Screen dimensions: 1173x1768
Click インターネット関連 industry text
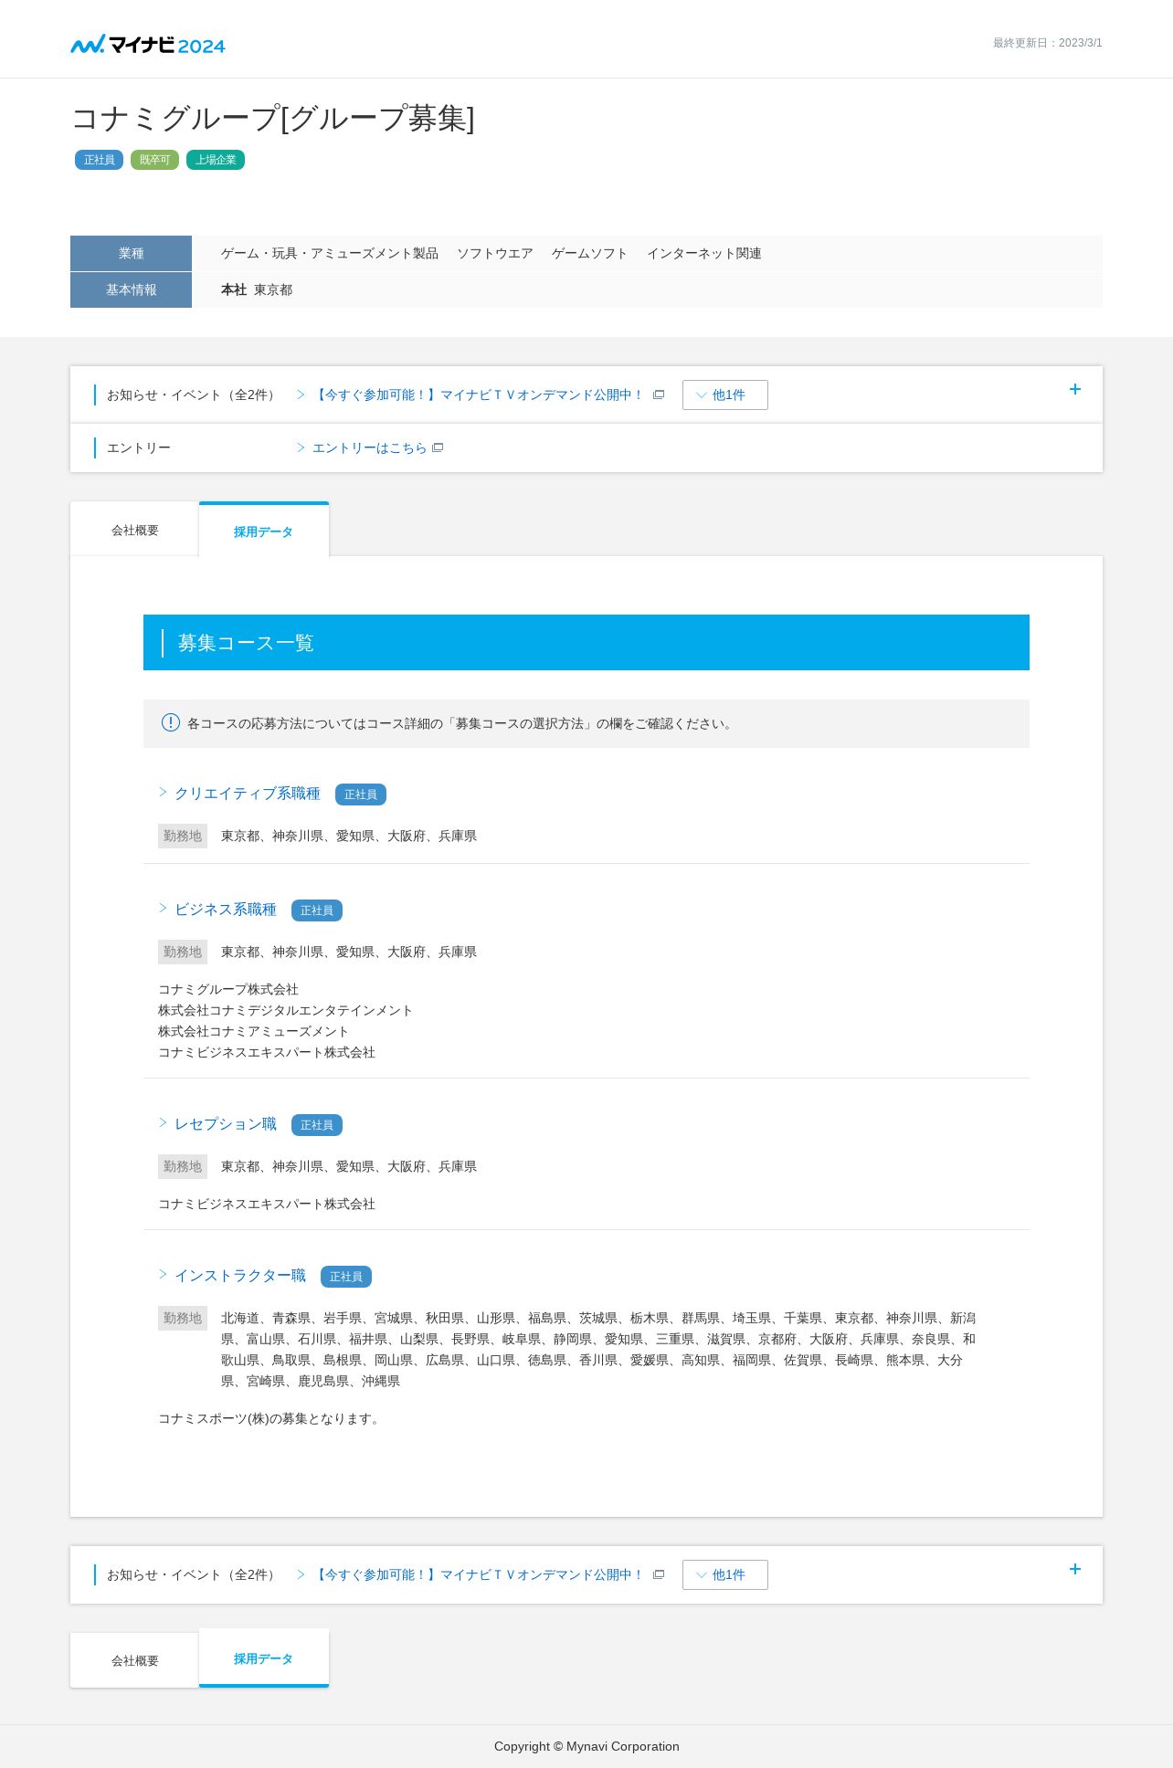(x=704, y=253)
